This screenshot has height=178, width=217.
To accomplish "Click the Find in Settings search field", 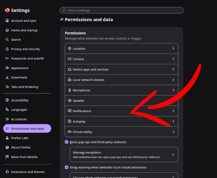I will pyautogui.click(x=122, y=10).
